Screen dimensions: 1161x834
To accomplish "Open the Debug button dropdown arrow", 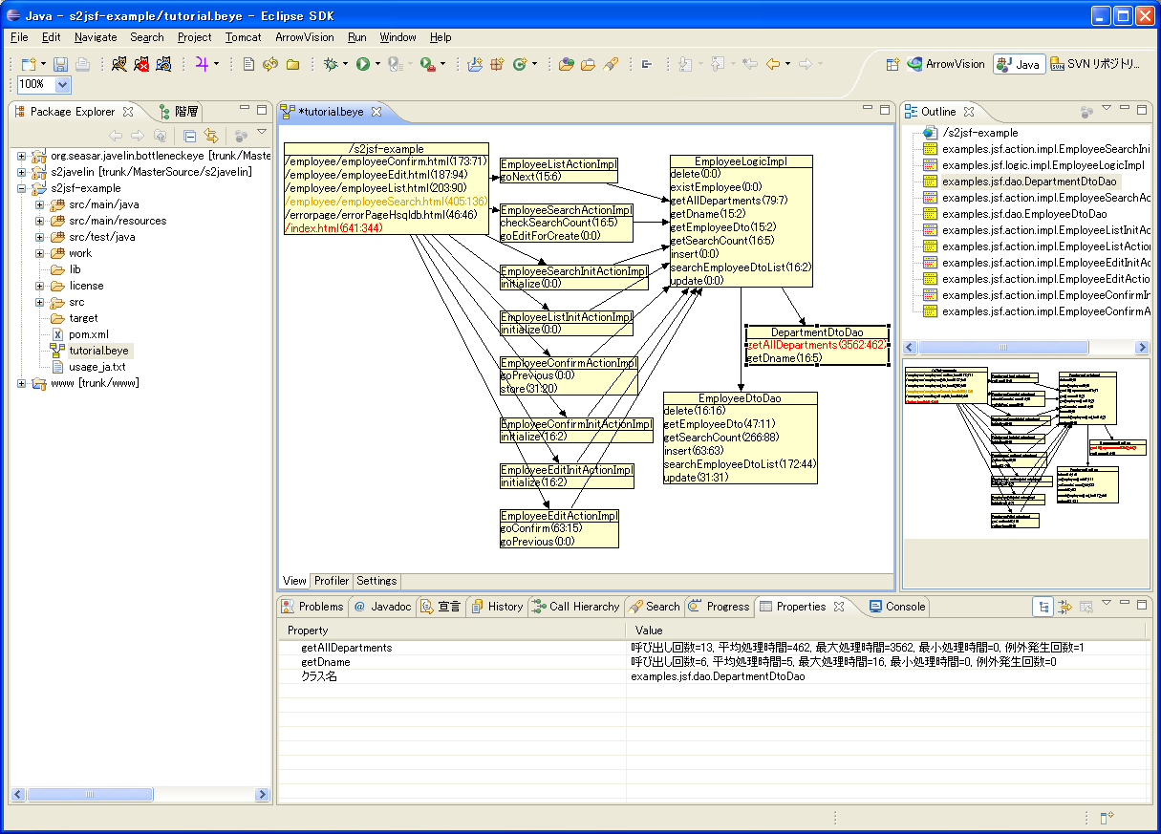I will [x=346, y=64].
